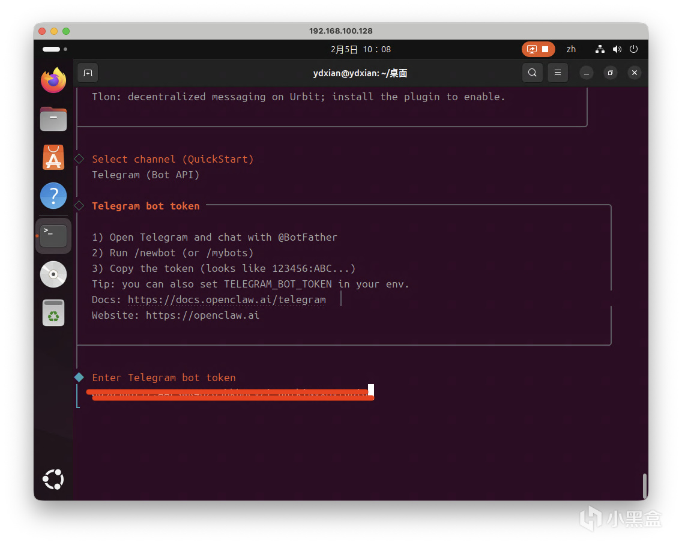The width and height of the screenshot is (682, 545).
Task: Minimize the terminal window
Action: tap(587, 73)
